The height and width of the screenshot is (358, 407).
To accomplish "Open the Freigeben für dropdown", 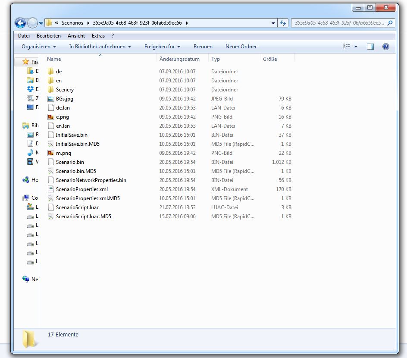I will point(162,47).
